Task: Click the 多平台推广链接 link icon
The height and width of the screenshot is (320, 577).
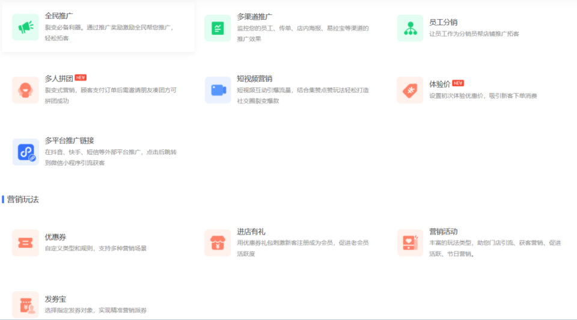Action: [25, 152]
